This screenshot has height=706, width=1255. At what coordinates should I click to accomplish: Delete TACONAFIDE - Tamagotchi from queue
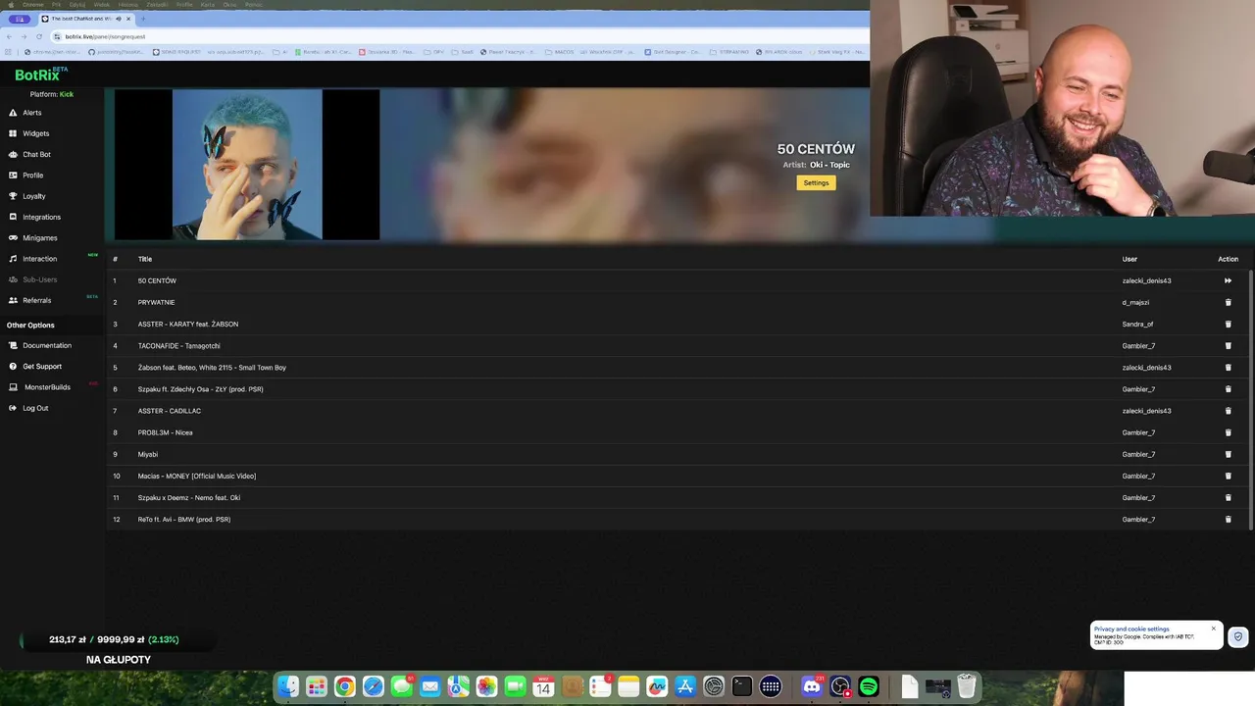(x=1228, y=345)
